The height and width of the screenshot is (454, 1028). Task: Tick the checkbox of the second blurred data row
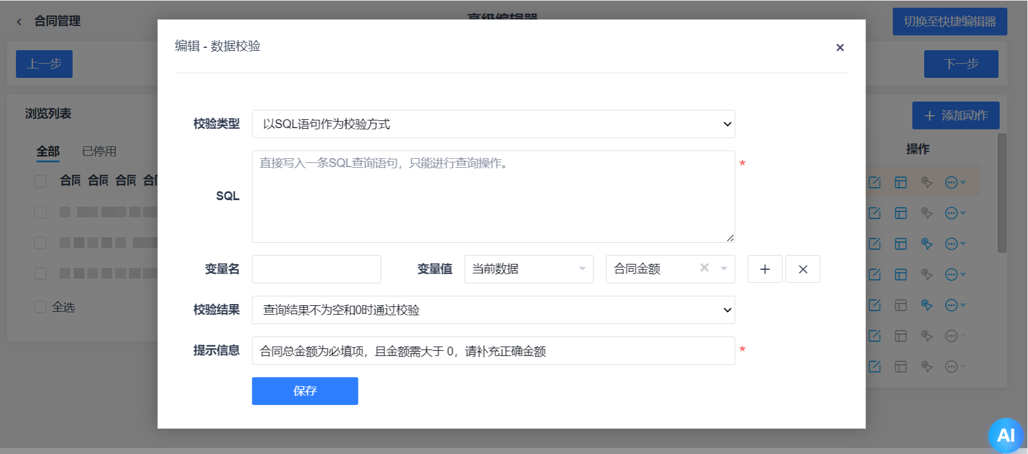click(40, 243)
